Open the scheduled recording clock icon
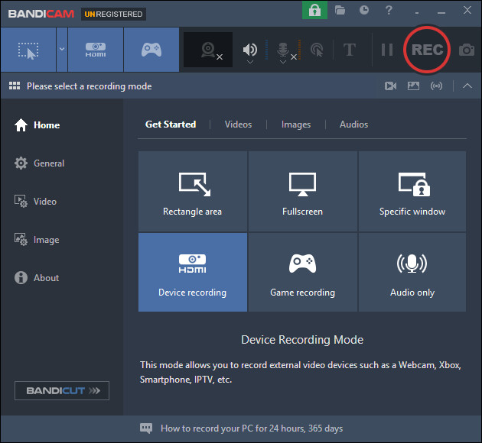482x443 pixels. [x=364, y=11]
